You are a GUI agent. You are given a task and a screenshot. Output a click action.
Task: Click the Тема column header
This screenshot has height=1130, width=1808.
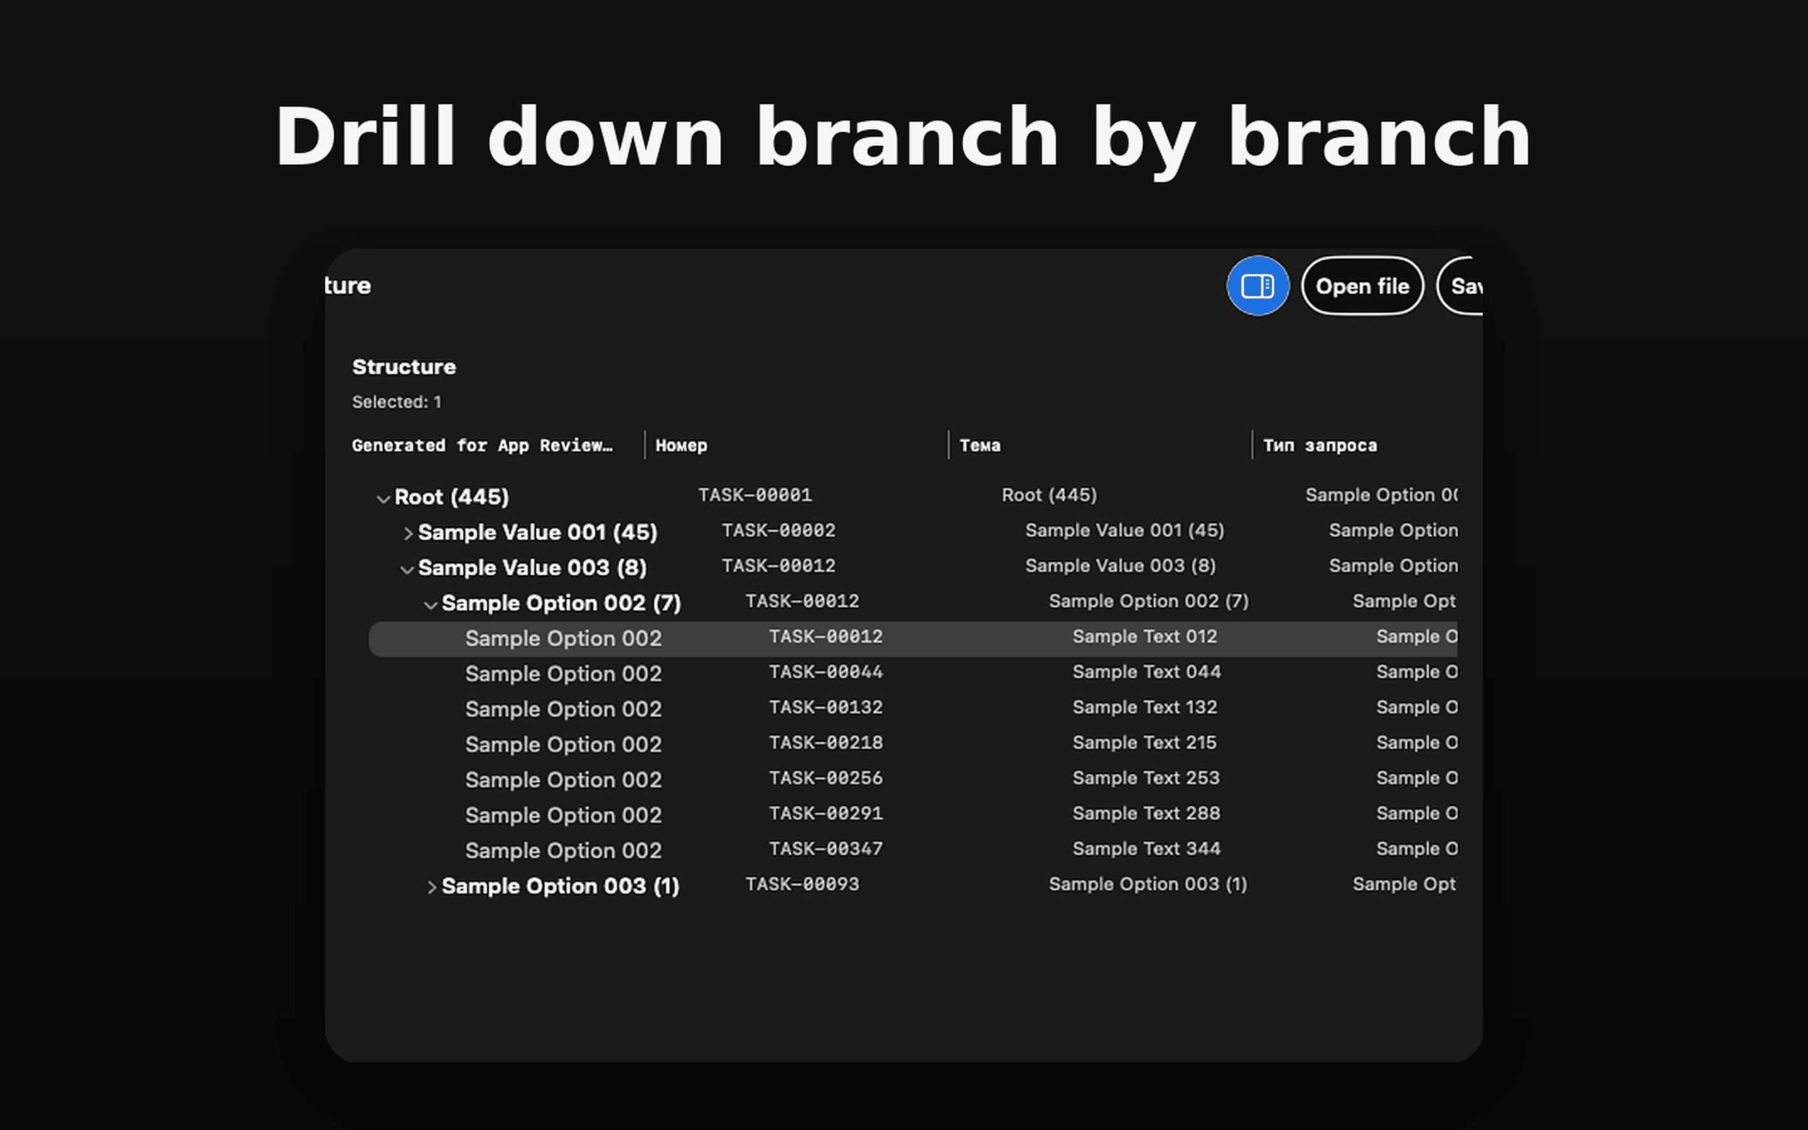(x=979, y=446)
